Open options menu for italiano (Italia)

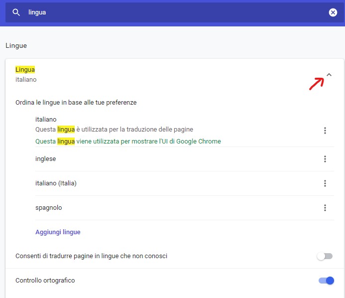(x=325, y=183)
